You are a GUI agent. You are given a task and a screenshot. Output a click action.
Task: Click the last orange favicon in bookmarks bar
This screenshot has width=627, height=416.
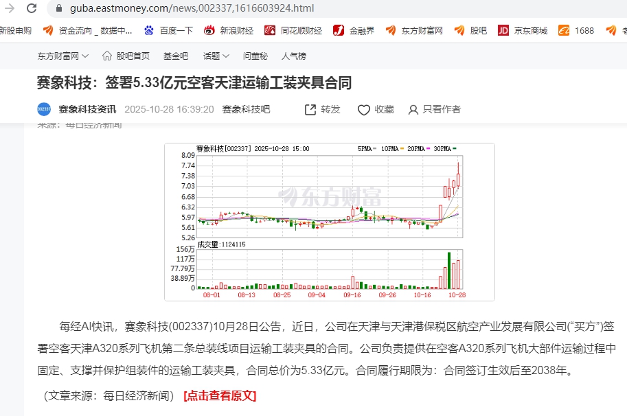point(611,30)
